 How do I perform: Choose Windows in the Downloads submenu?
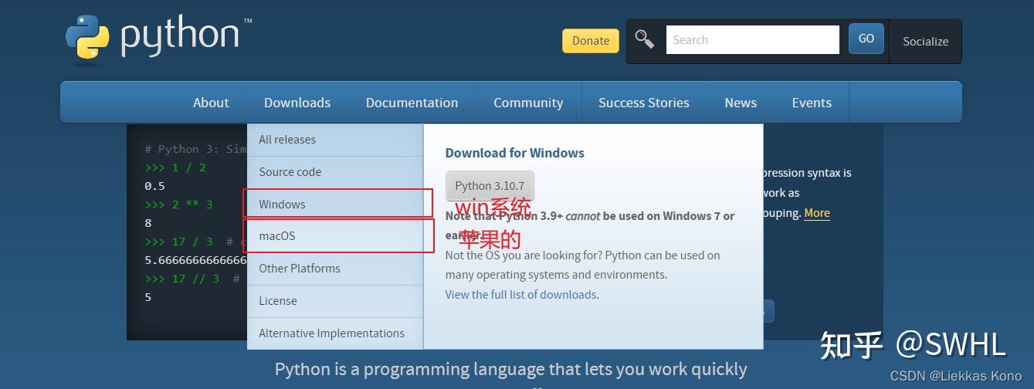(x=282, y=205)
